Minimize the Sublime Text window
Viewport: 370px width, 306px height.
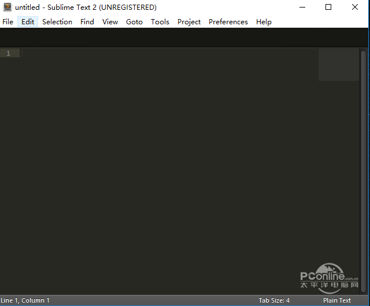(x=302, y=7)
